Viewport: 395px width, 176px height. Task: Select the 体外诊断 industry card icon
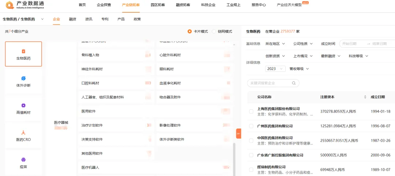23,78
